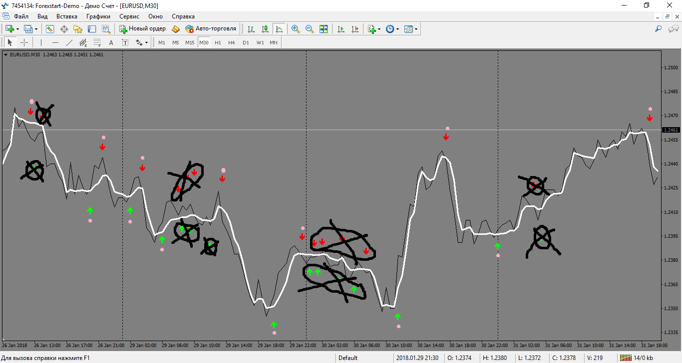Switch to the M15 timeframe

190,42
